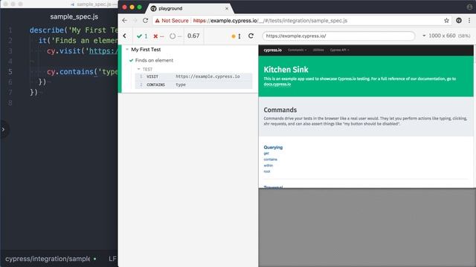Place cursor on cy.visit code line

[82, 51]
